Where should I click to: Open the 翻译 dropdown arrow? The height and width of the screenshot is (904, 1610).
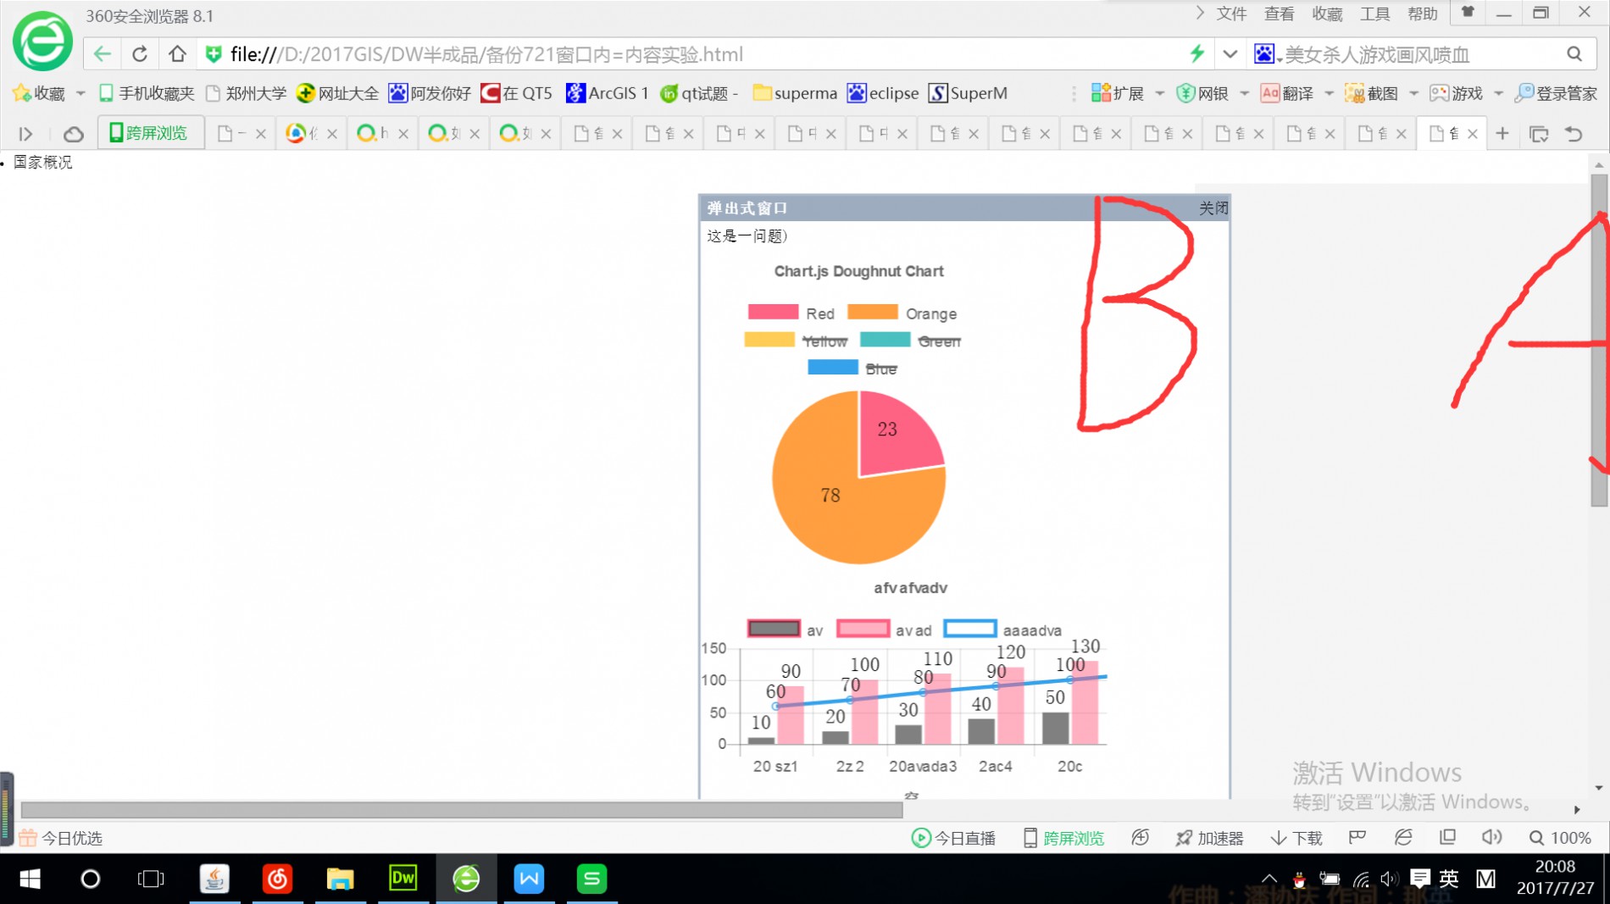point(1329,93)
